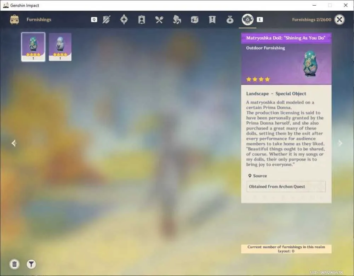Open the funnel filter options

[31, 264]
